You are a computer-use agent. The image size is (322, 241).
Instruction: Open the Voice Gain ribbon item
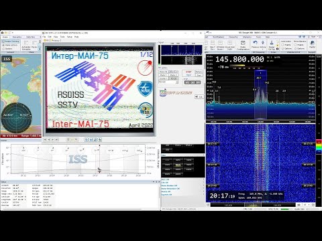coord(229,45)
